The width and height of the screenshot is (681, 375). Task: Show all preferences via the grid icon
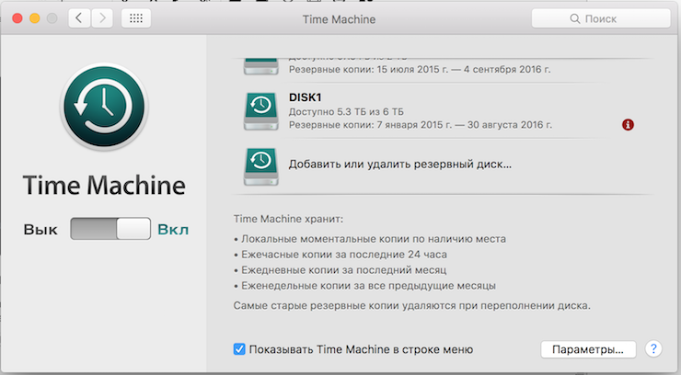click(136, 18)
